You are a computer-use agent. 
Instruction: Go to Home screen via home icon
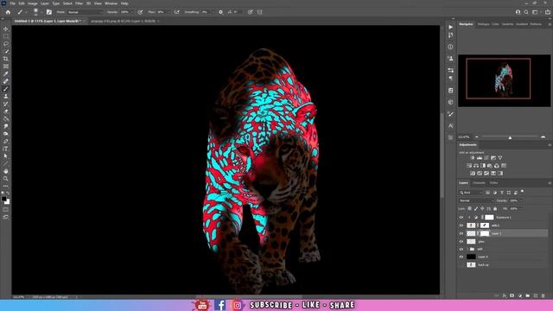click(x=8, y=12)
